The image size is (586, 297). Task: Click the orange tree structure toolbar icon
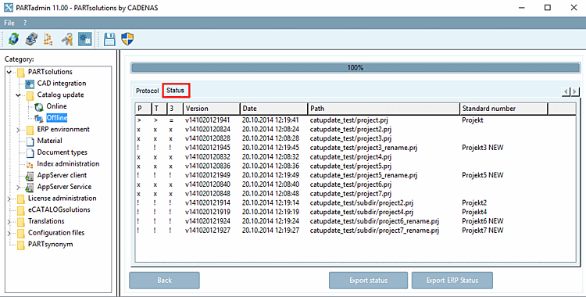tap(48, 39)
